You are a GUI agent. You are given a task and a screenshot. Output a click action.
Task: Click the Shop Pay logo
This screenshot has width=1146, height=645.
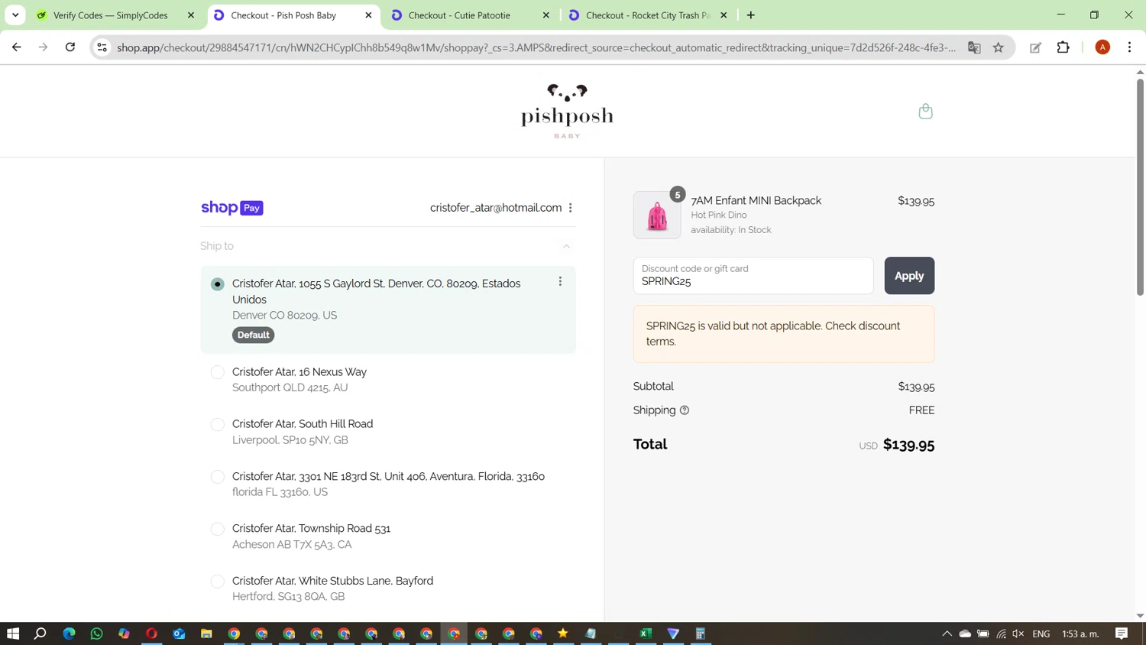[x=232, y=208]
